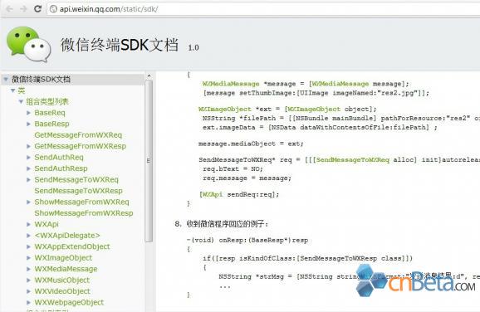Expand the SendMessageToWXReq arrow
This screenshot has width=480, height=312.
[x=28, y=180]
